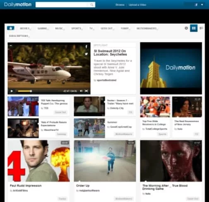Open Top Five Wide Receivers thumbnail
209x202 pixels.
(155, 107)
